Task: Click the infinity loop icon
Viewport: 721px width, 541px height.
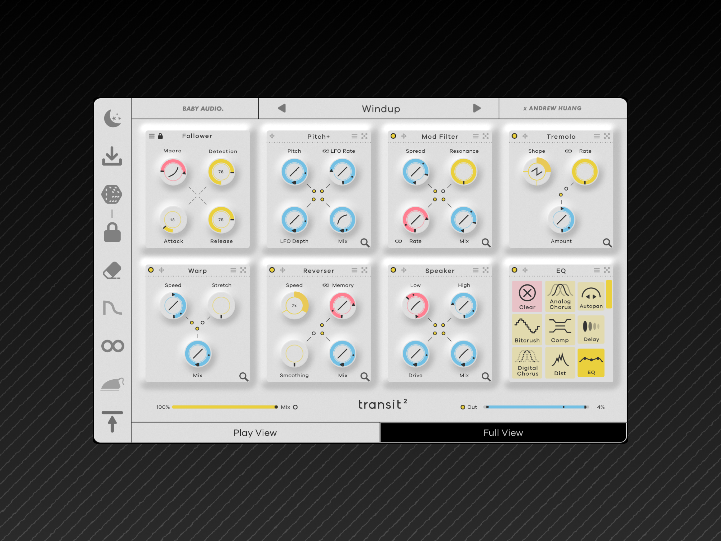Action: (x=113, y=346)
